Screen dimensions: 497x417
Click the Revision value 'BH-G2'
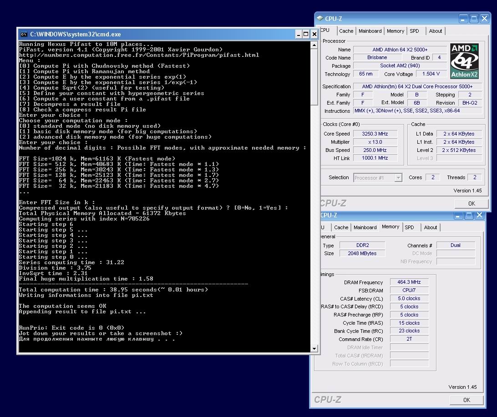[470, 103]
